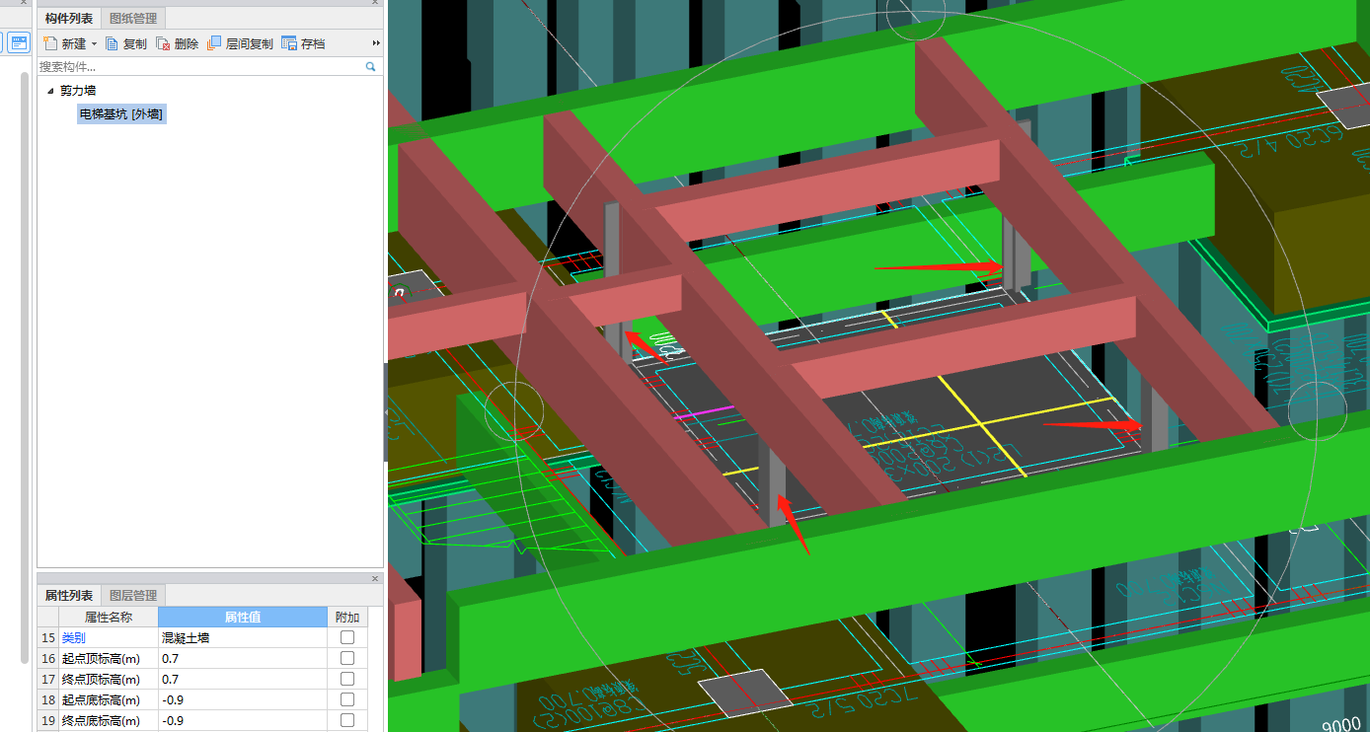Close the 构件列表 panel with its X
The width and height of the screenshot is (1370, 732).
pos(375,3)
